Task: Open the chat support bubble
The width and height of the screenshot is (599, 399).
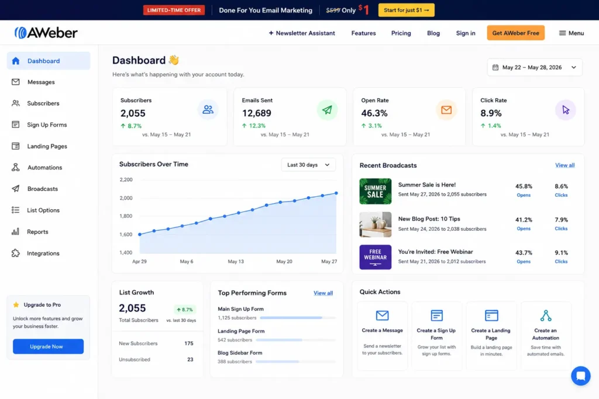Action: pos(581,376)
